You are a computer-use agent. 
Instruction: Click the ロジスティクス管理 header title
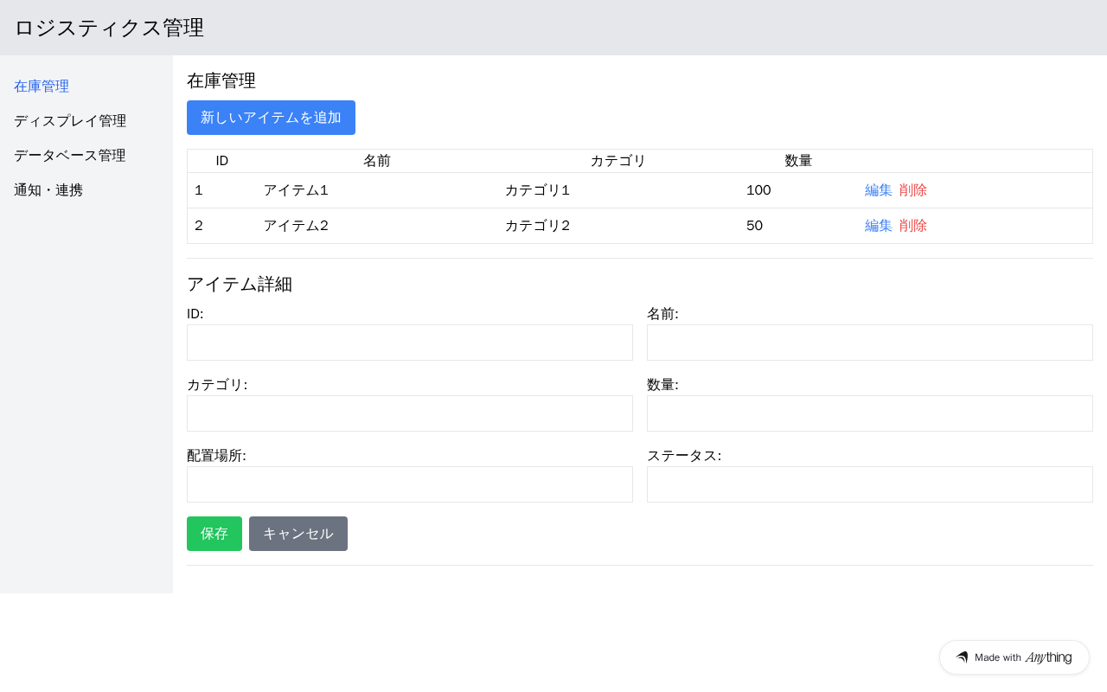point(109,28)
